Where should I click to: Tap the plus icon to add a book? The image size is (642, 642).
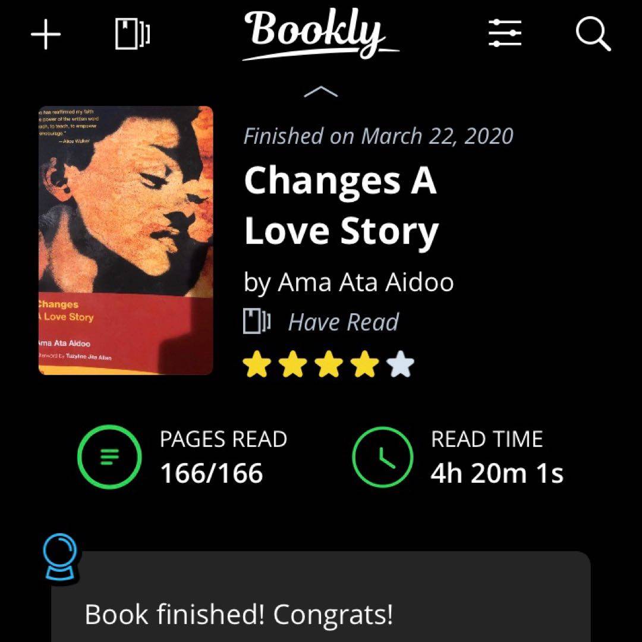pyautogui.click(x=46, y=35)
